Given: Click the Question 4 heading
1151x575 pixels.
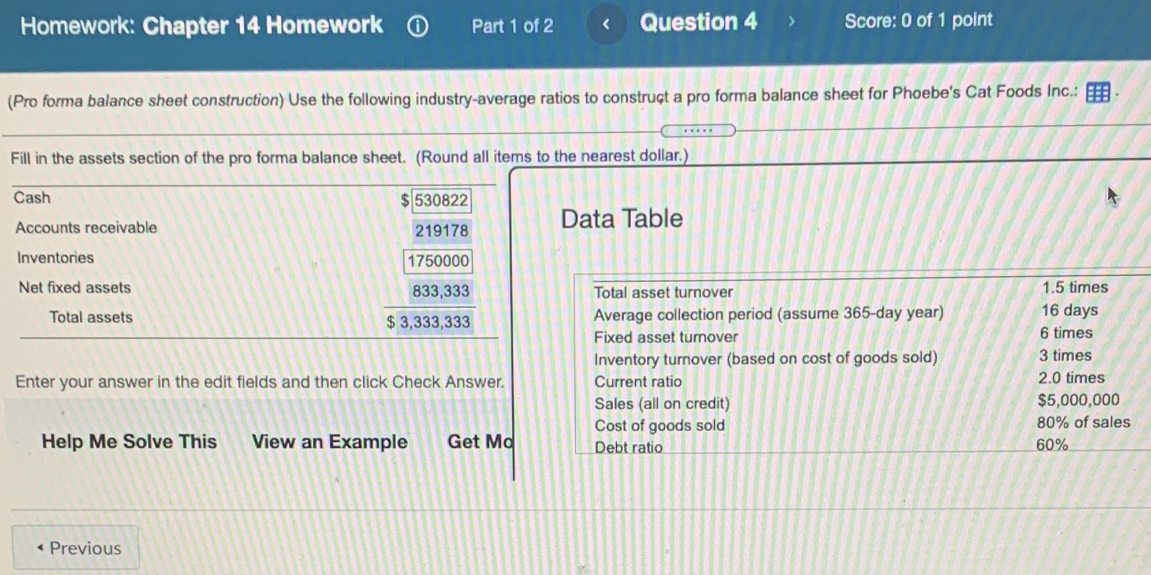Looking at the screenshot, I should click(699, 23).
